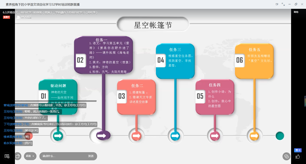Select the 曾斌 username in the chat
Screen dimensions: 306x164
tap(16, 105)
